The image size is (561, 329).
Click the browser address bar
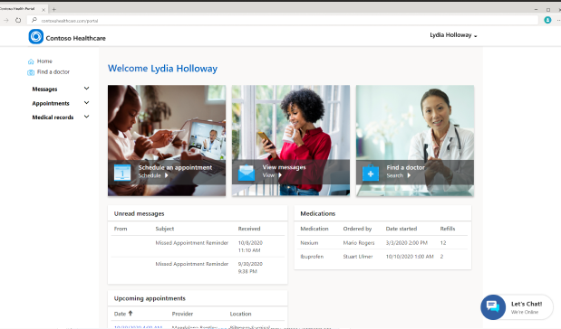[x=283, y=21]
